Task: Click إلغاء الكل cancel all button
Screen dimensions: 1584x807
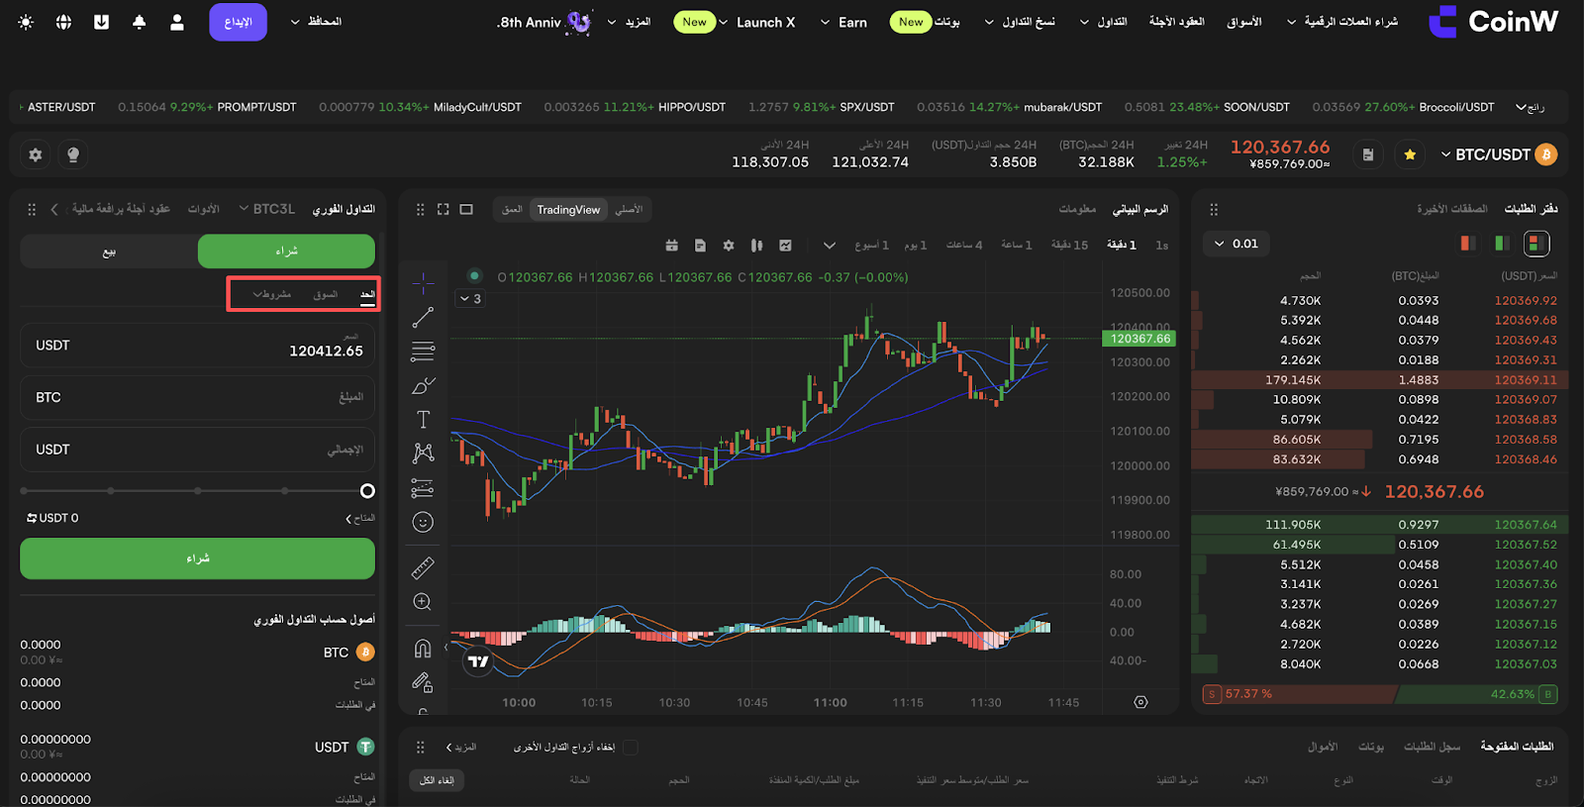Action: point(437,780)
